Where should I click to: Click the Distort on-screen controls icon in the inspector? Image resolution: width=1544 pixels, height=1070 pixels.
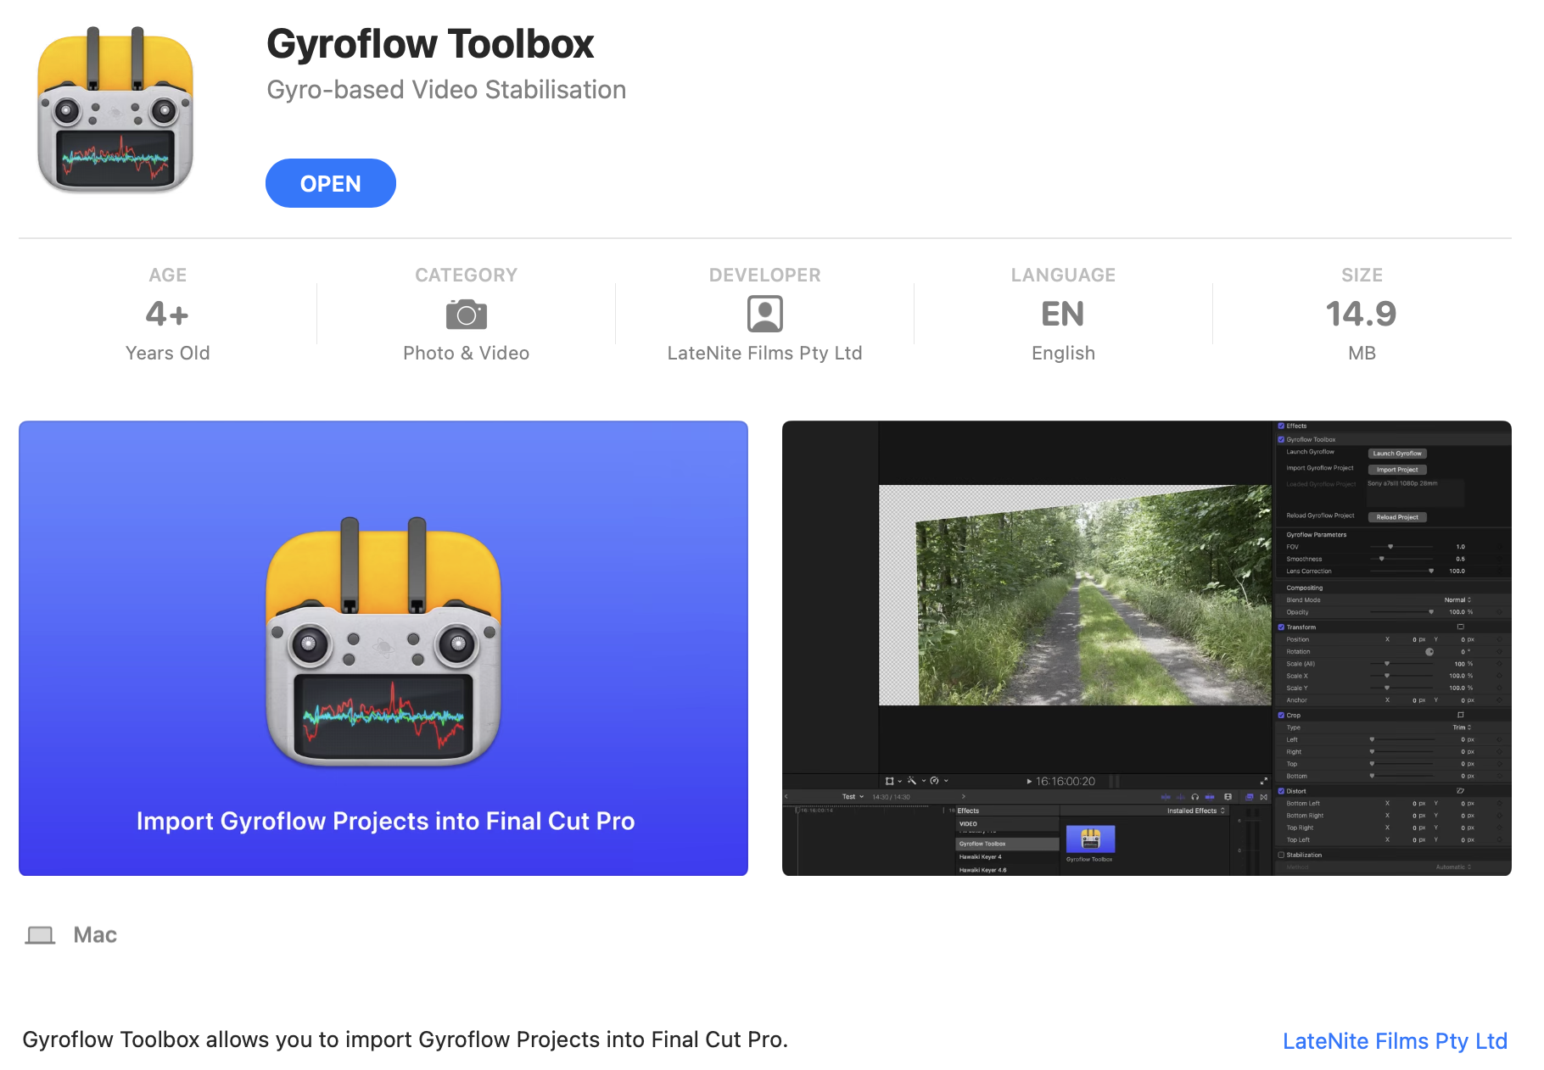pyautogui.click(x=1461, y=791)
